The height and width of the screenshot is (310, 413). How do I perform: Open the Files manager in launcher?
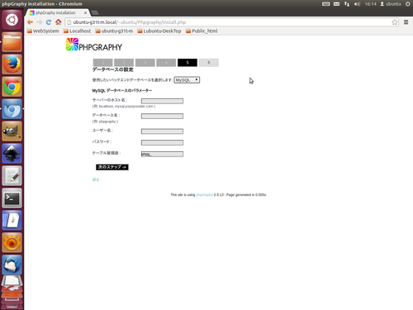point(12,42)
